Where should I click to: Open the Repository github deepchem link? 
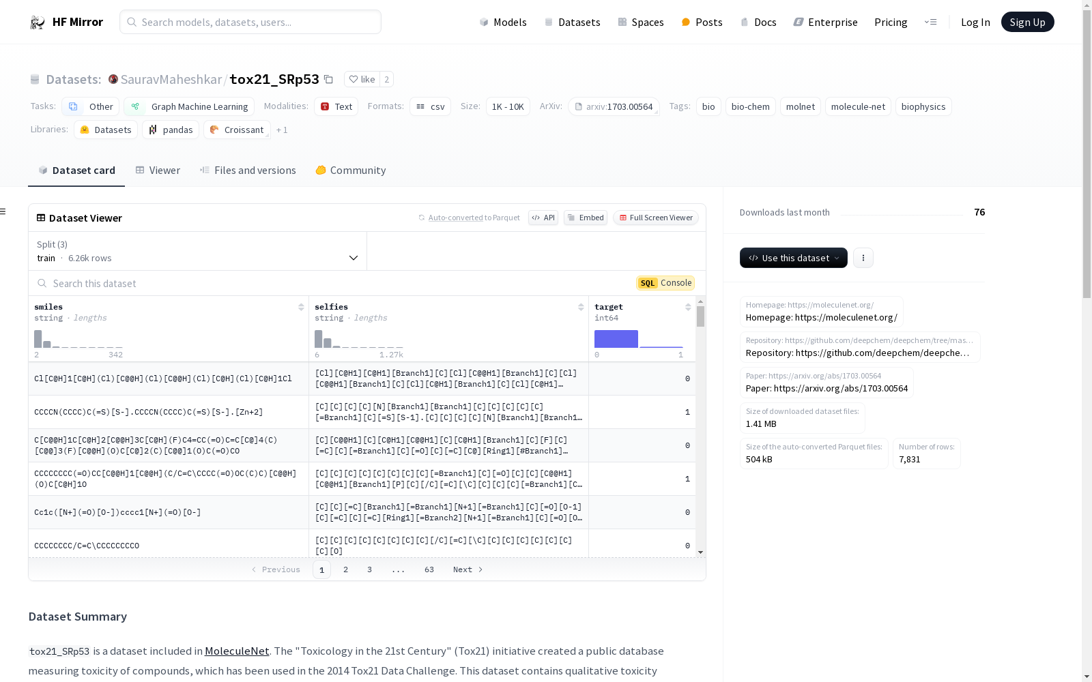[x=860, y=347]
